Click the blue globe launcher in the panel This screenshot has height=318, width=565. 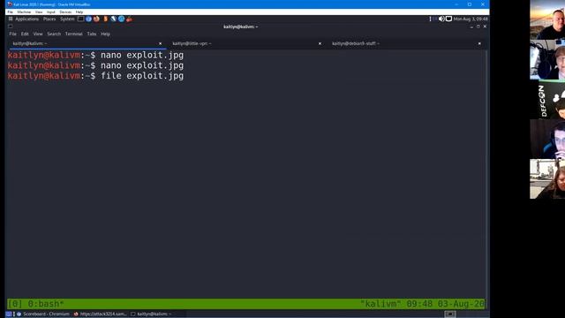pos(122,19)
